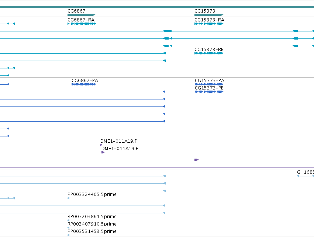Click the CG15373-PA protein feature
This screenshot has height=237, width=314.
pos(209,84)
